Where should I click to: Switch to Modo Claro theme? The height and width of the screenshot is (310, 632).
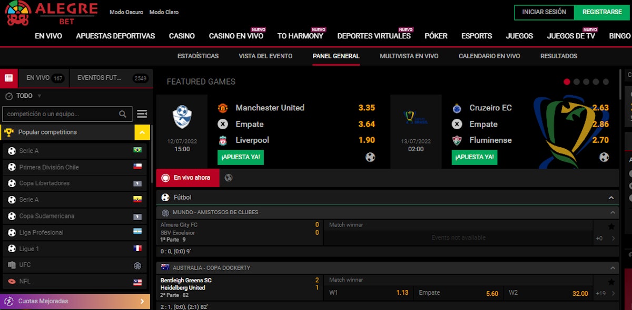(164, 12)
